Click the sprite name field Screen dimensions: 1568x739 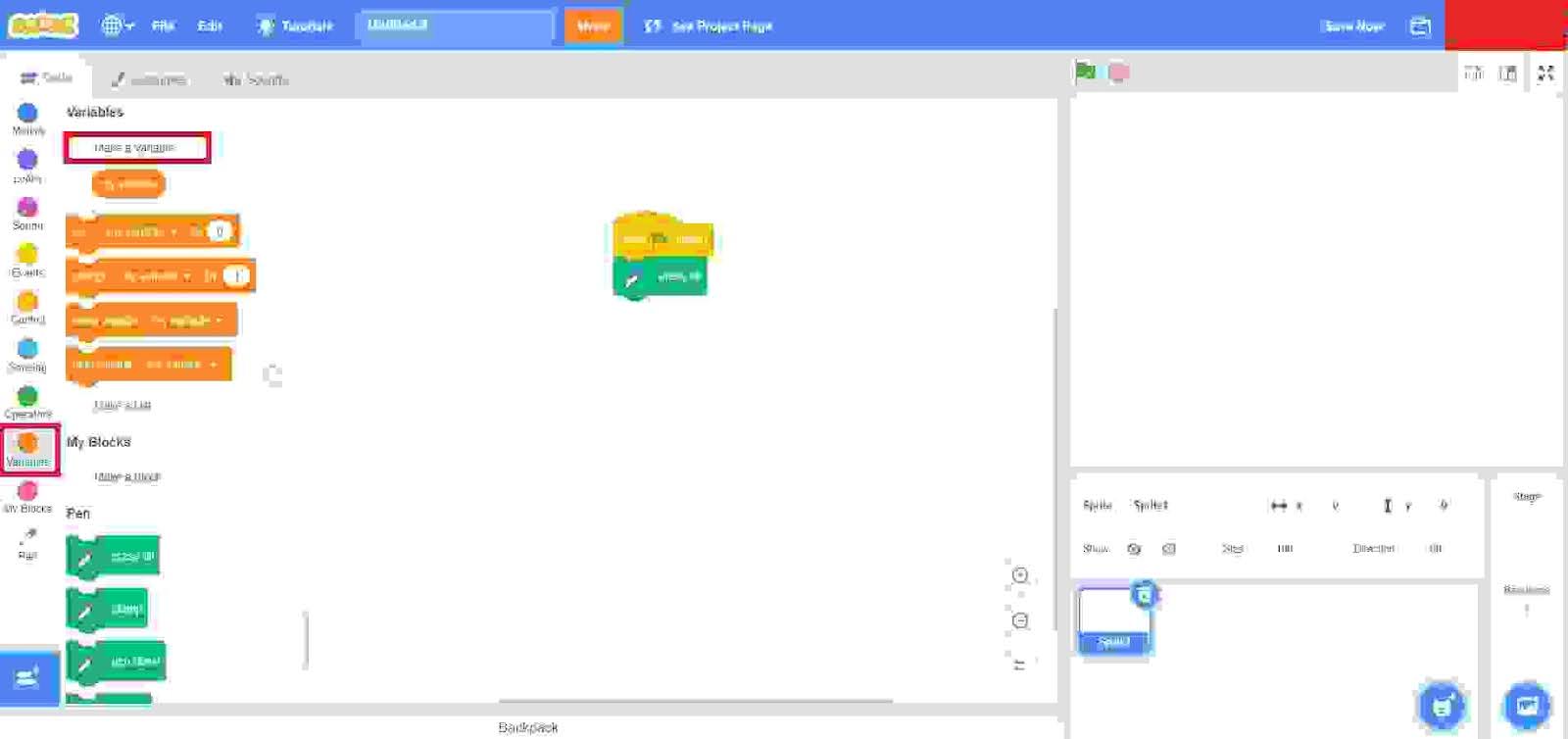(1188, 505)
